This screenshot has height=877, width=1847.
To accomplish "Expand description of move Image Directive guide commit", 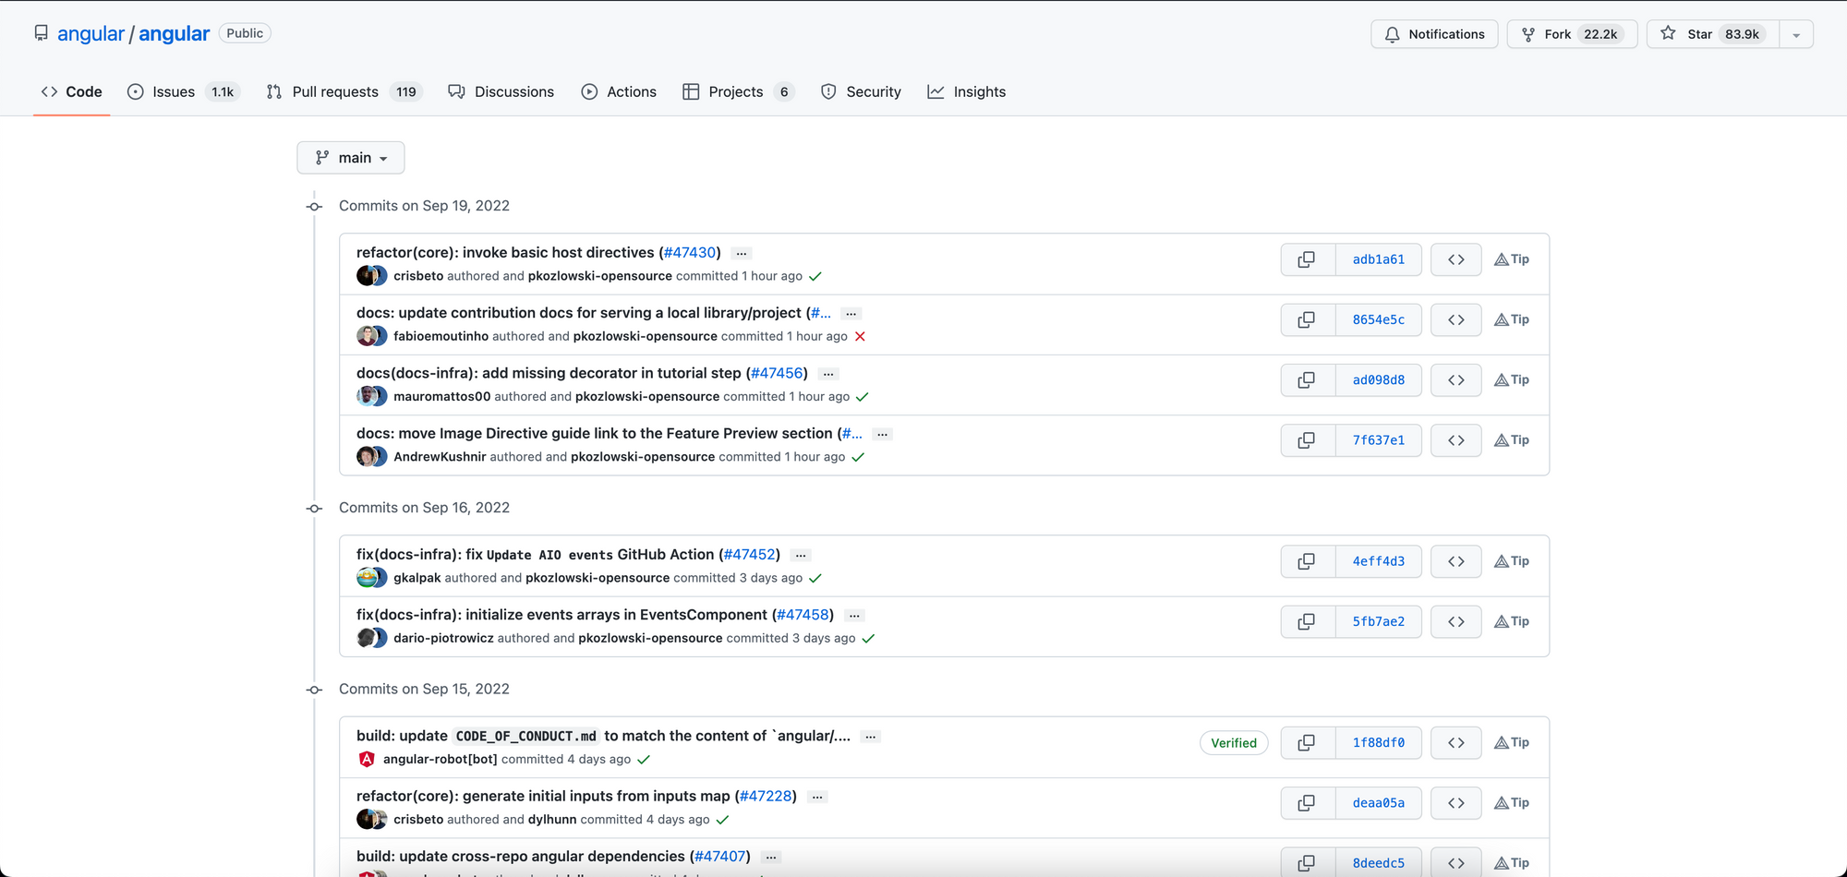I will coord(883,434).
